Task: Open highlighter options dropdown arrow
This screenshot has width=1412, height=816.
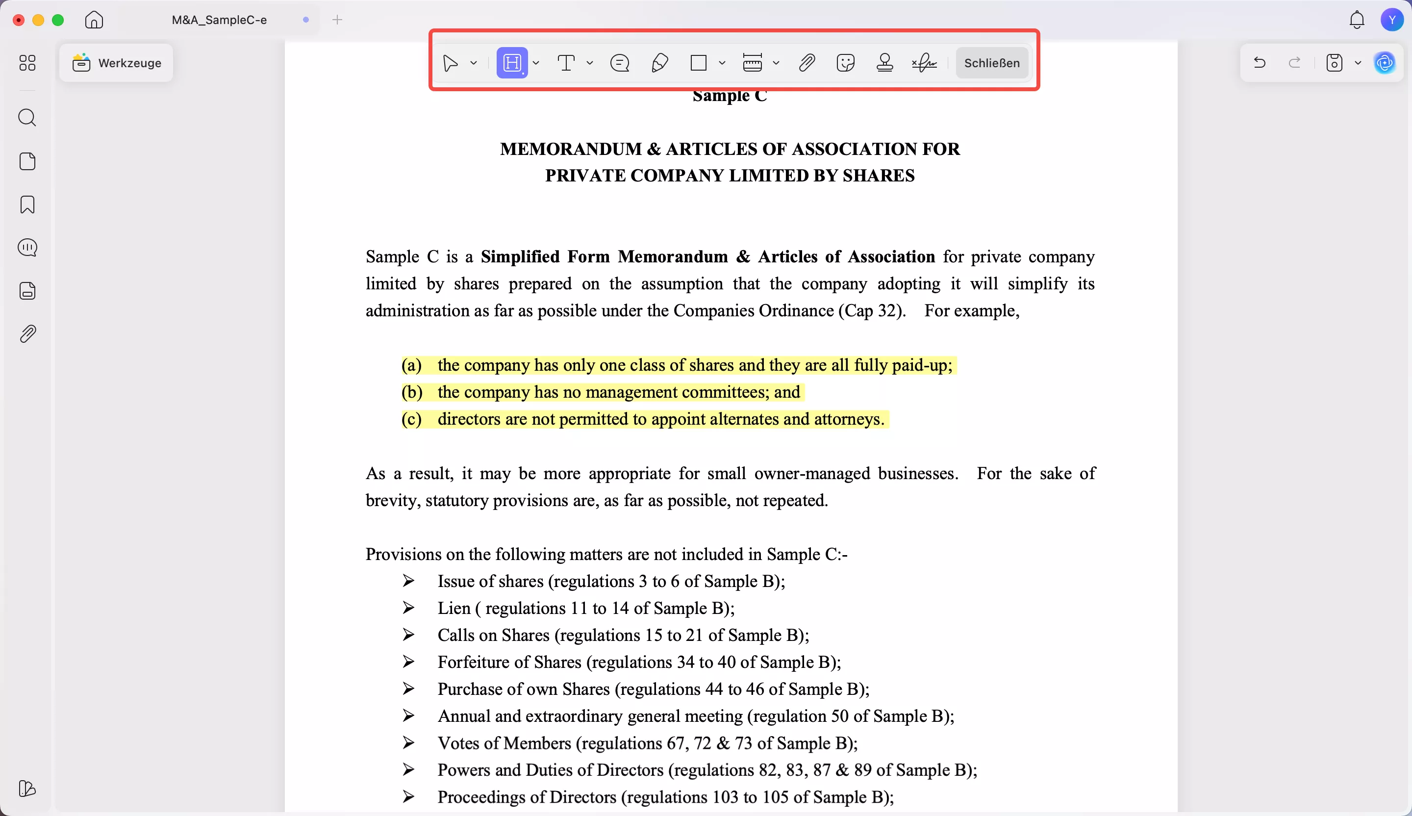Action: [536, 63]
